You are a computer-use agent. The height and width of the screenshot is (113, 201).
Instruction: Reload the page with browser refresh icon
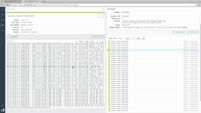pyautogui.click(x=8, y=5)
